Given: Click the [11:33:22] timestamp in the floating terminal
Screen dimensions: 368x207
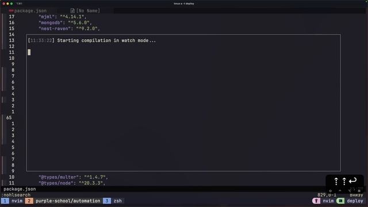Looking at the screenshot, I should [41, 40].
